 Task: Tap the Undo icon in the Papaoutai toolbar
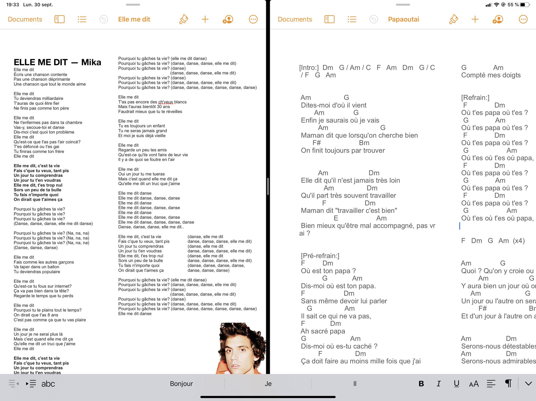point(373,19)
